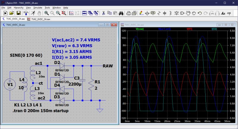Switch to the 7VAC_6VDC_3A.raw tab
Viewport: 238px width, 129px height.
click(x=39, y=19)
